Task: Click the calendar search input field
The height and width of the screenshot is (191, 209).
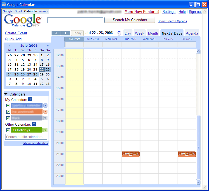Action: [x=75, y=20]
